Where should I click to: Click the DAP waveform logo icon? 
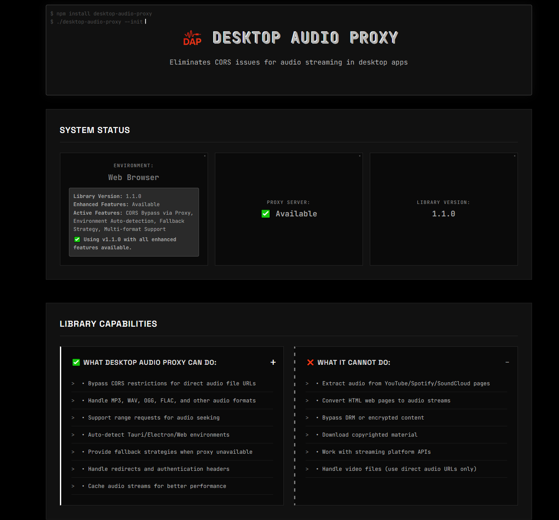click(192, 38)
